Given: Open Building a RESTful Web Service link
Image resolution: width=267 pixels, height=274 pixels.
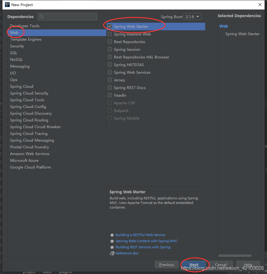Looking at the screenshot, I should (x=141, y=235).
